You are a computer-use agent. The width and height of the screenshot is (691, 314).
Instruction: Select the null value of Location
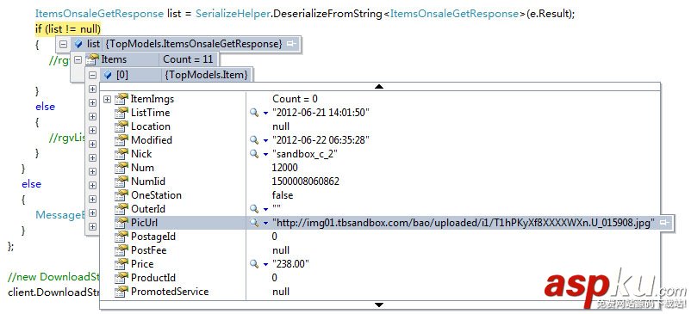coord(281,126)
